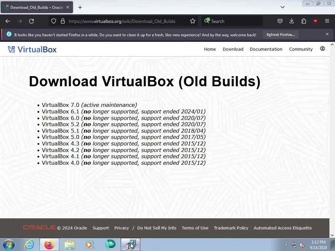Open the VirtualBox 5.1 link
The width and height of the screenshot is (335, 251).
click(x=61, y=131)
